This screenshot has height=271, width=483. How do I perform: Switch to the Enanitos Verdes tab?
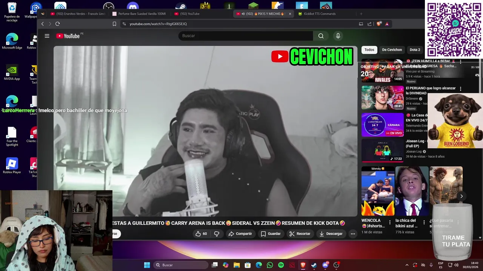[x=78, y=14]
